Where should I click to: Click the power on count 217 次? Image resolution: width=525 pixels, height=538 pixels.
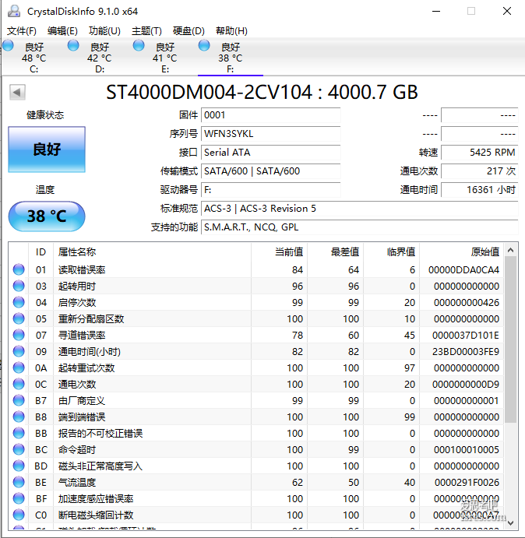(x=479, y=171)
